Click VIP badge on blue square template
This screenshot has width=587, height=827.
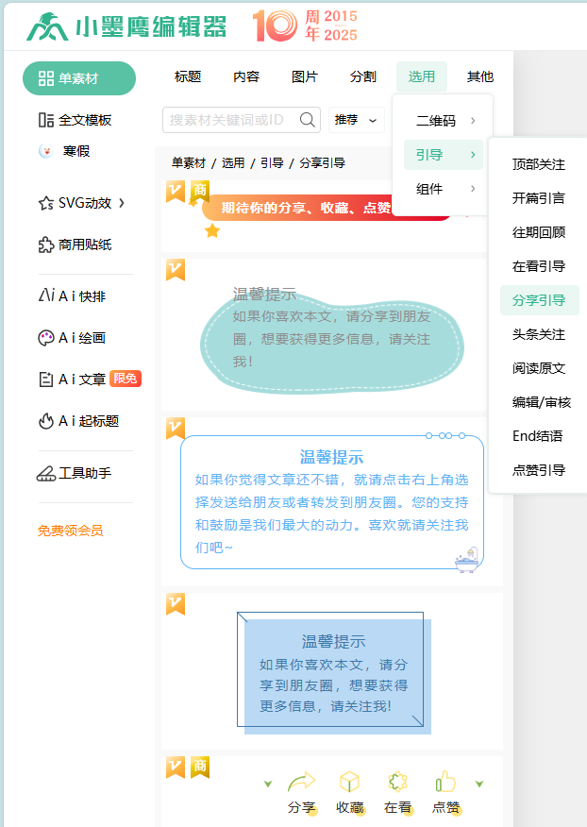click(x=176, y=604)
